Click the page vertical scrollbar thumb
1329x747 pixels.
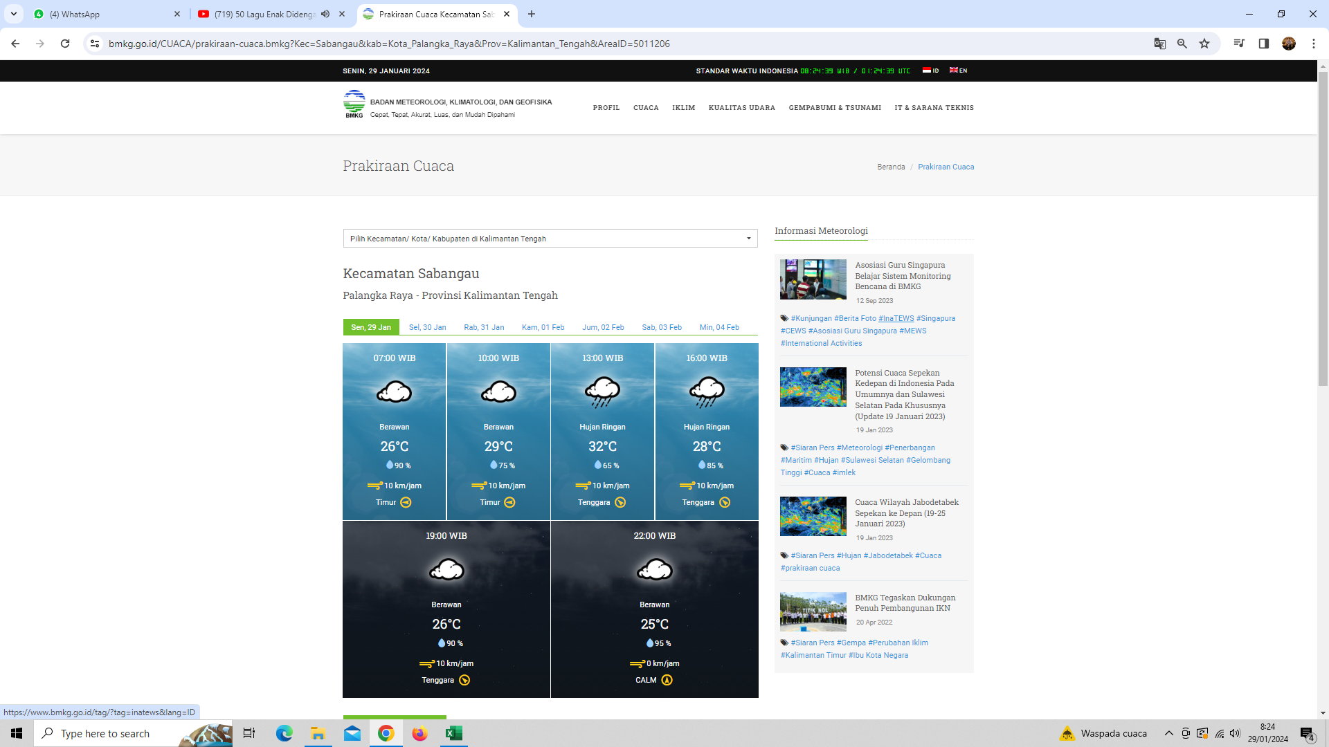click(1323, 228)
